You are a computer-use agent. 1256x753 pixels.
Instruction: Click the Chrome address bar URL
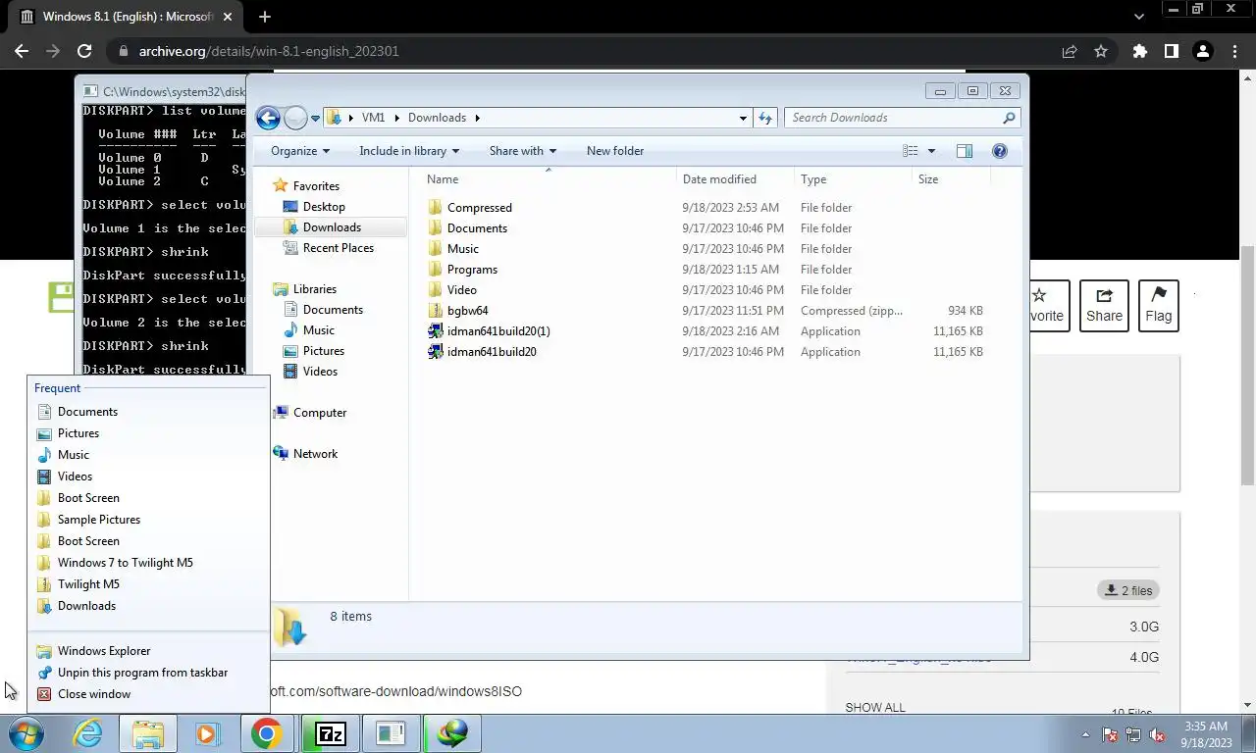(269, 51)
